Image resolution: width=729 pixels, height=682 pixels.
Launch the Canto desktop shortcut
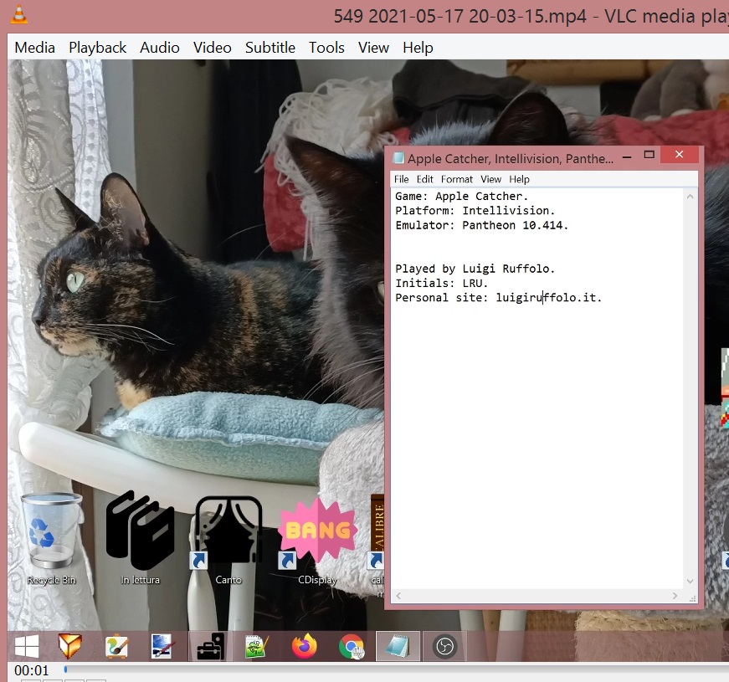228,531
